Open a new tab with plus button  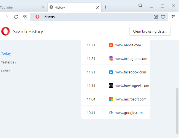(106, 7)
